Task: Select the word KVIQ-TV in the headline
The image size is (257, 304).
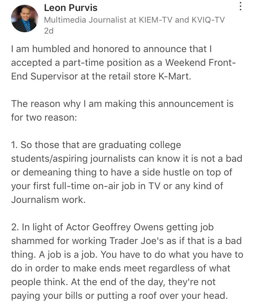Action: pos(208,20)
